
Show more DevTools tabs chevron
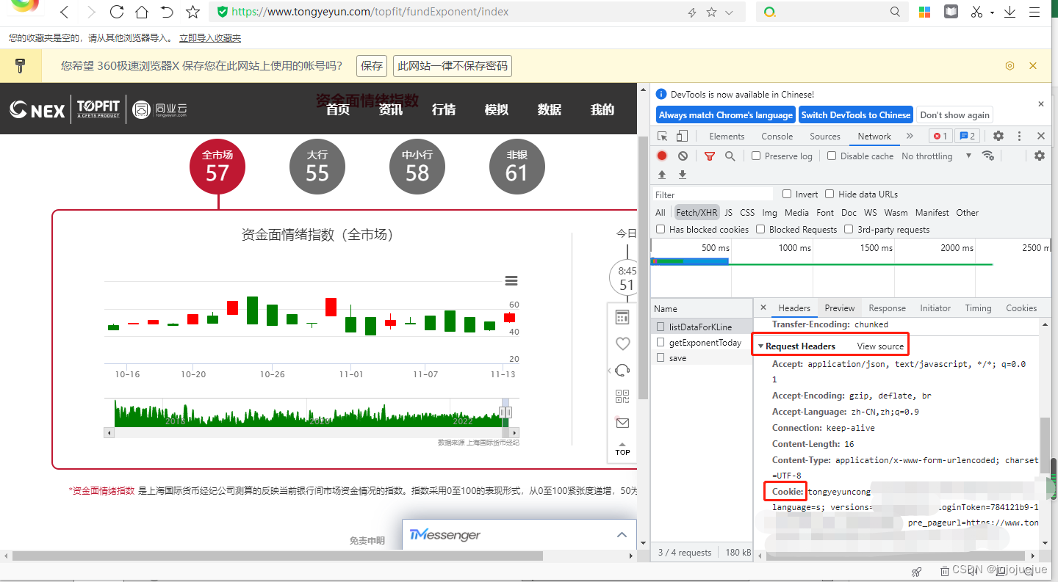[910, 136]
